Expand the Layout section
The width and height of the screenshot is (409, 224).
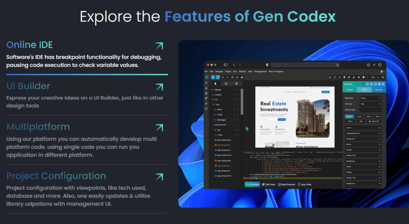tap(363, 128)
